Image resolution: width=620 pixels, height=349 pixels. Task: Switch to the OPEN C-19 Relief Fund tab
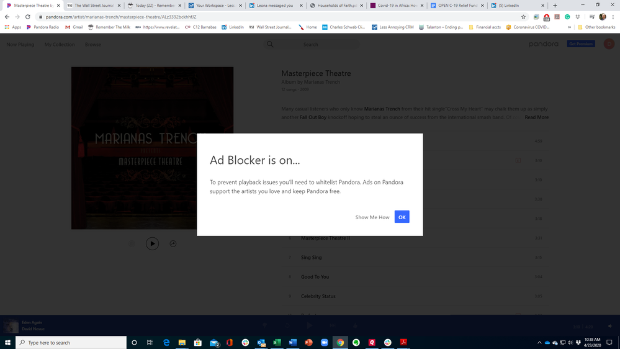[x=457, y=6]
